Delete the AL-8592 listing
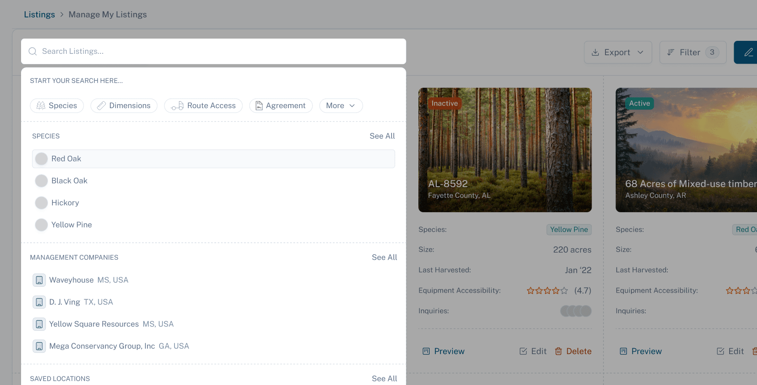 pos(573,351)
